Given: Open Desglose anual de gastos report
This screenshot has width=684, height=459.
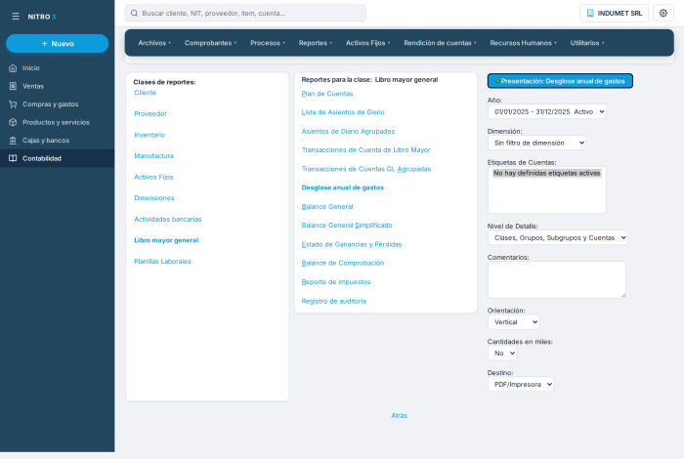Looking at the screenshot, I should coord(343,188).
